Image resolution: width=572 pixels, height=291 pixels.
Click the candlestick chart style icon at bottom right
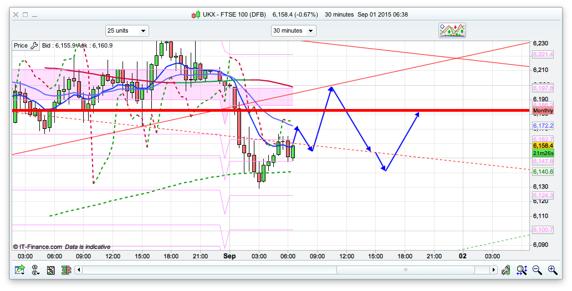pos(507,270)
